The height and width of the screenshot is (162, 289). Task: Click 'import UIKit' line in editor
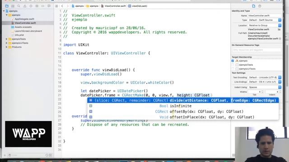coord(76,45)
